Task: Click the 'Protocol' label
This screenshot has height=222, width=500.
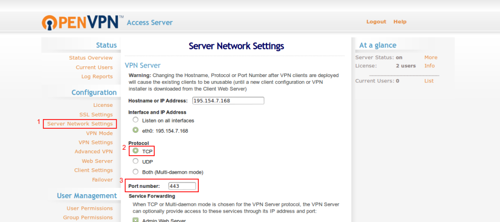Action: [x=139, y=143]
